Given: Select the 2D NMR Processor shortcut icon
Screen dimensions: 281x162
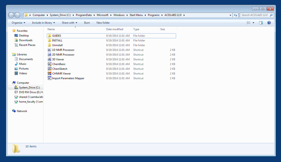Looking at the screenshot, I should (x=50, y=54).
